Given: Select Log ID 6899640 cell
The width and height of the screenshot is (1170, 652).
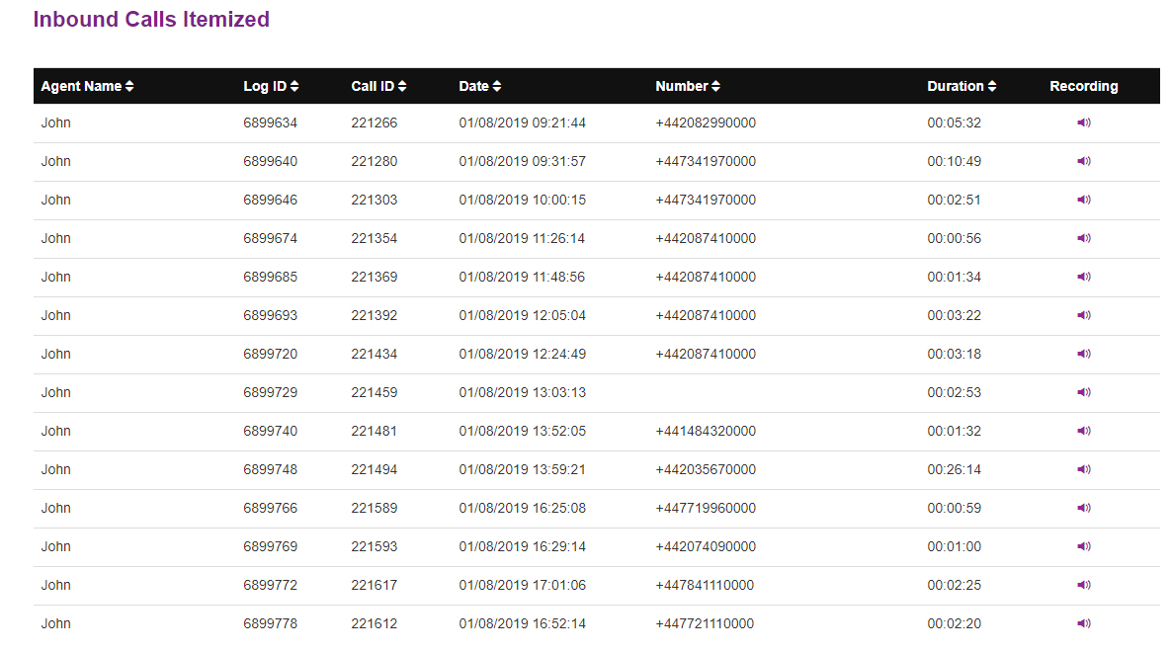Looking at the screenshot, I should tap(270, 161).
